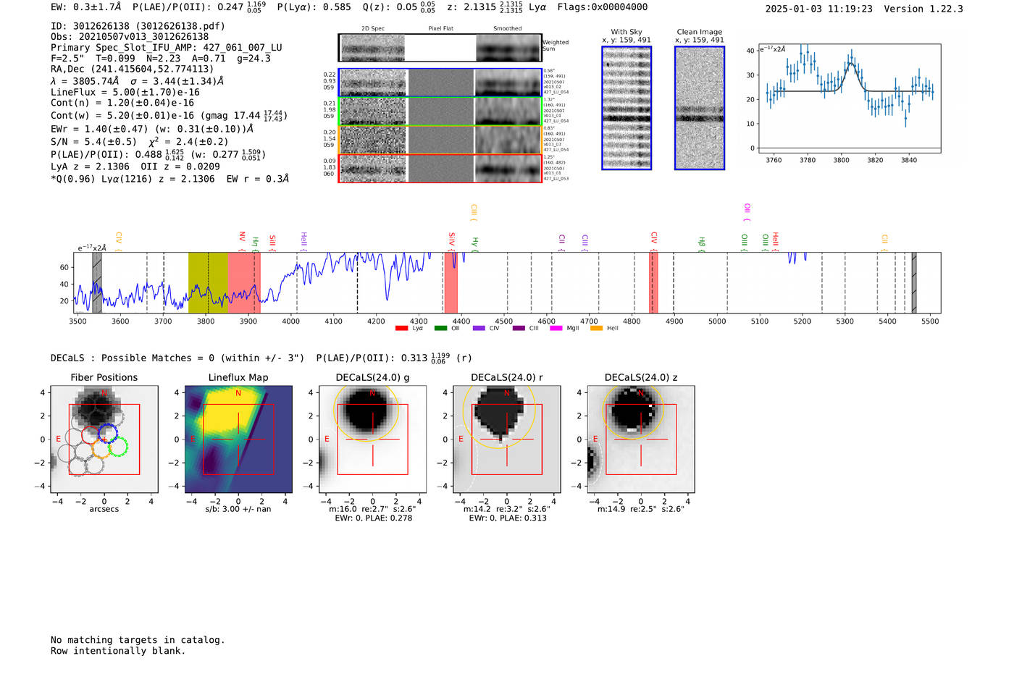1014x690 pixels.
Task: Click the SiIV line label
Action: pos(451,240)
